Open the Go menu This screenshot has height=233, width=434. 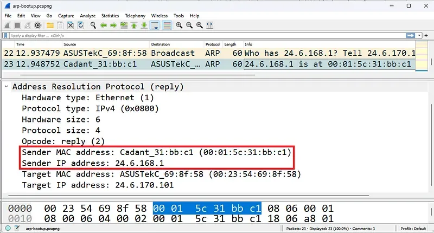(49, 16)
